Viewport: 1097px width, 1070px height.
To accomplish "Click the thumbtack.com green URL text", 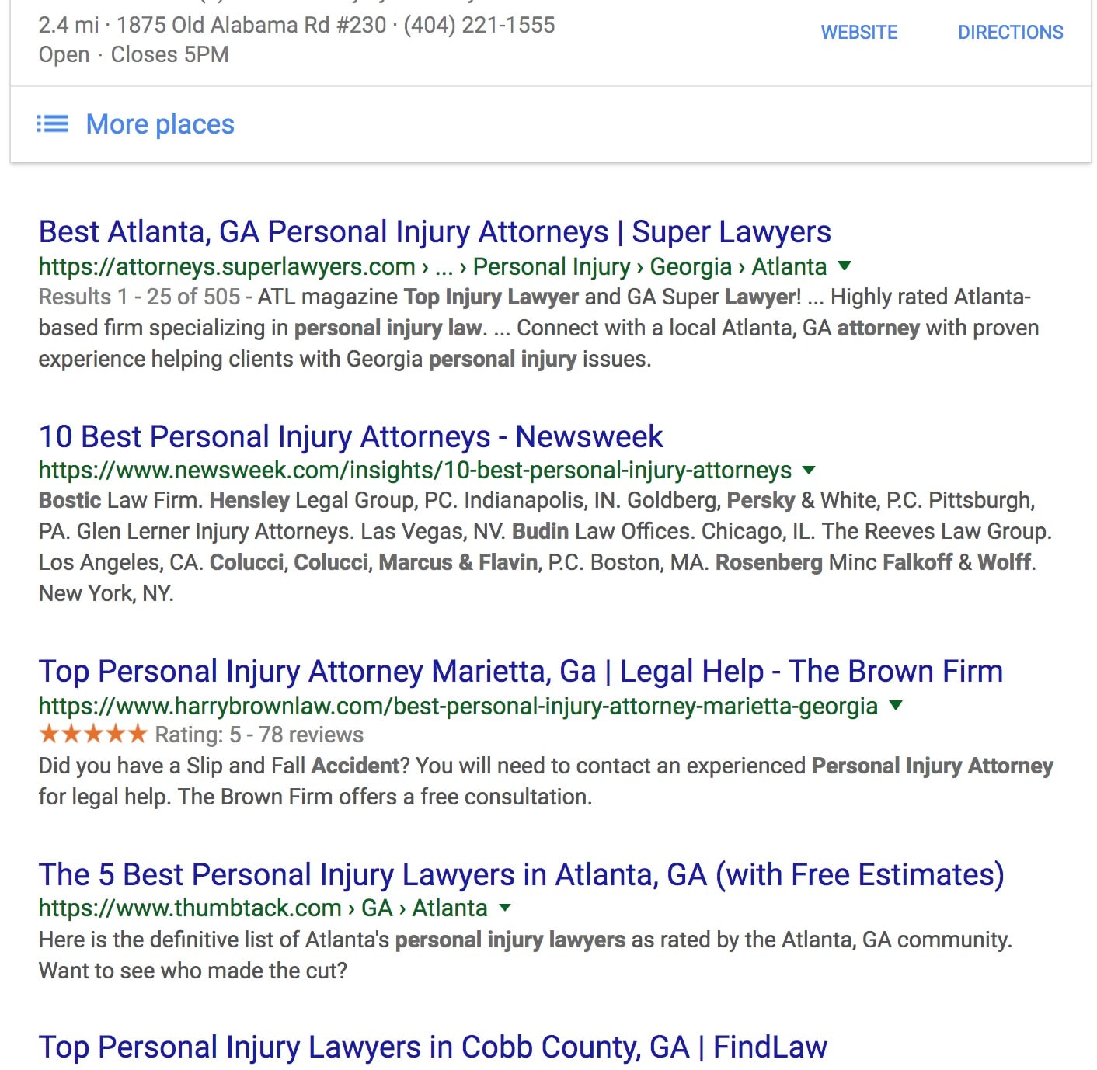I will [x=190, y=908].
